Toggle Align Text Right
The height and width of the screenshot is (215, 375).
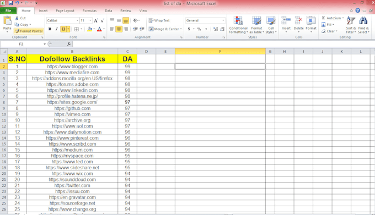point(126,29)
